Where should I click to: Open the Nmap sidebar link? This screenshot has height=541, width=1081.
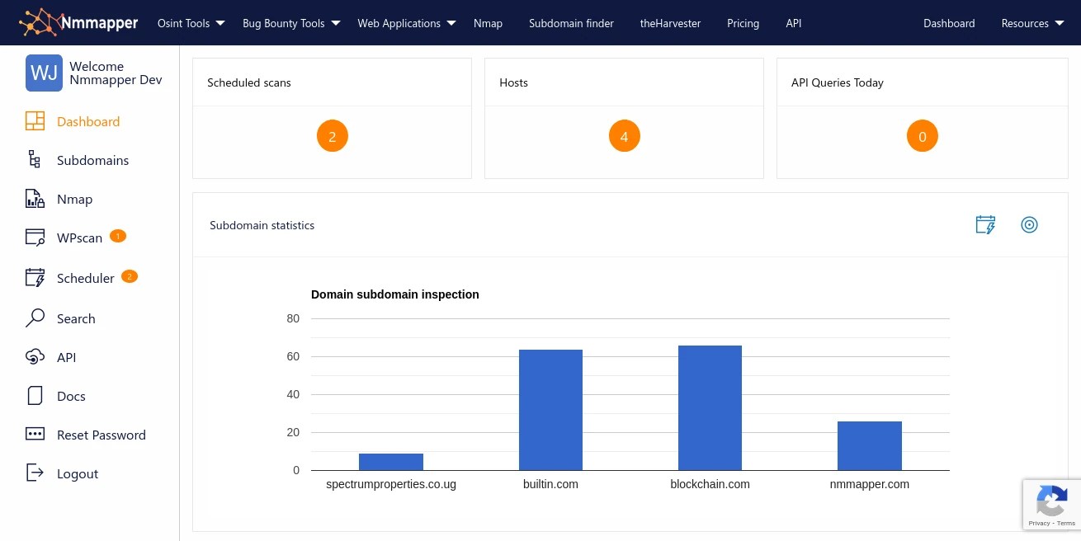[74, 199]
